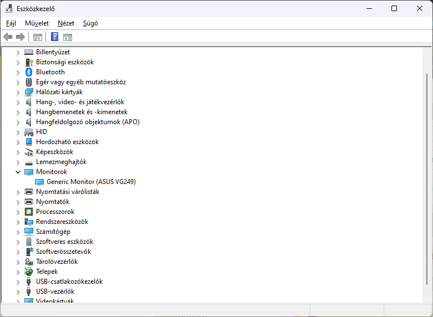Image resolution: width=433 pixels, height=317 pixels.
Task: Click the Billentyűzet keyboard icon
Action: [29, 52]
